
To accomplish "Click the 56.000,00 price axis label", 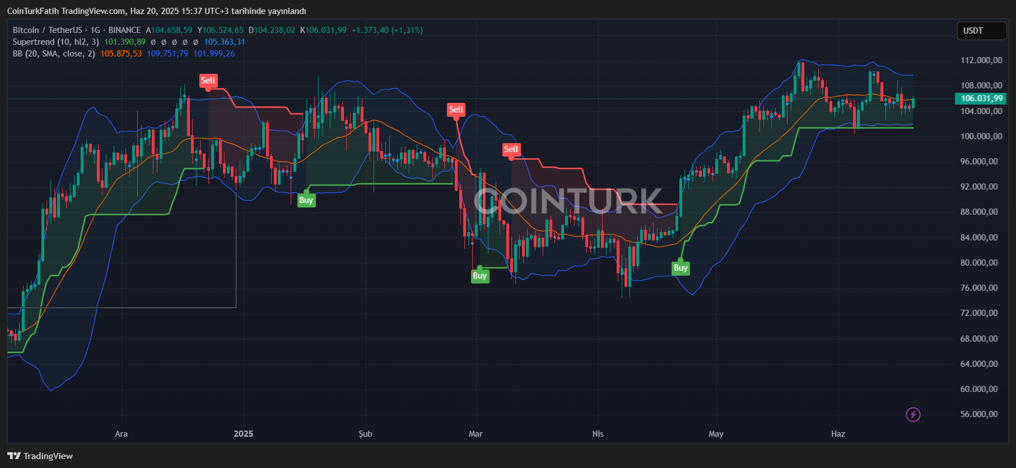I will (979, 414).
